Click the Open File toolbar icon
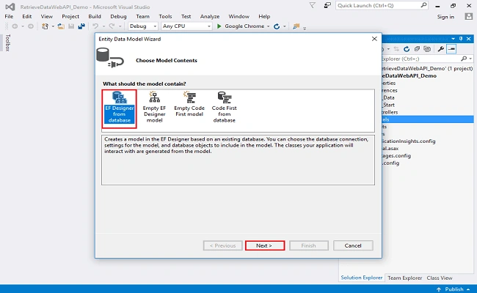477x293 pixels. (61, 26)
